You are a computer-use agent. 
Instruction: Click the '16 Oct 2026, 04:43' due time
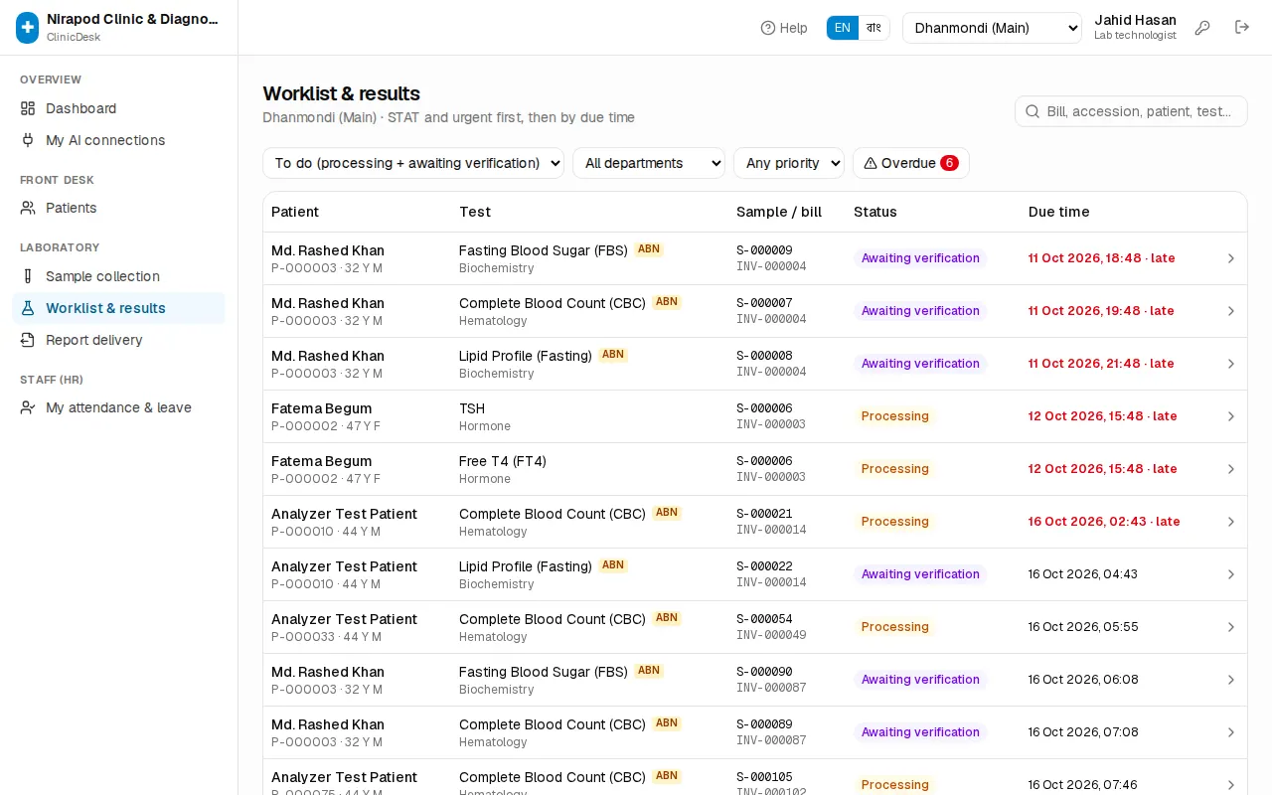tap(1083, 574)
